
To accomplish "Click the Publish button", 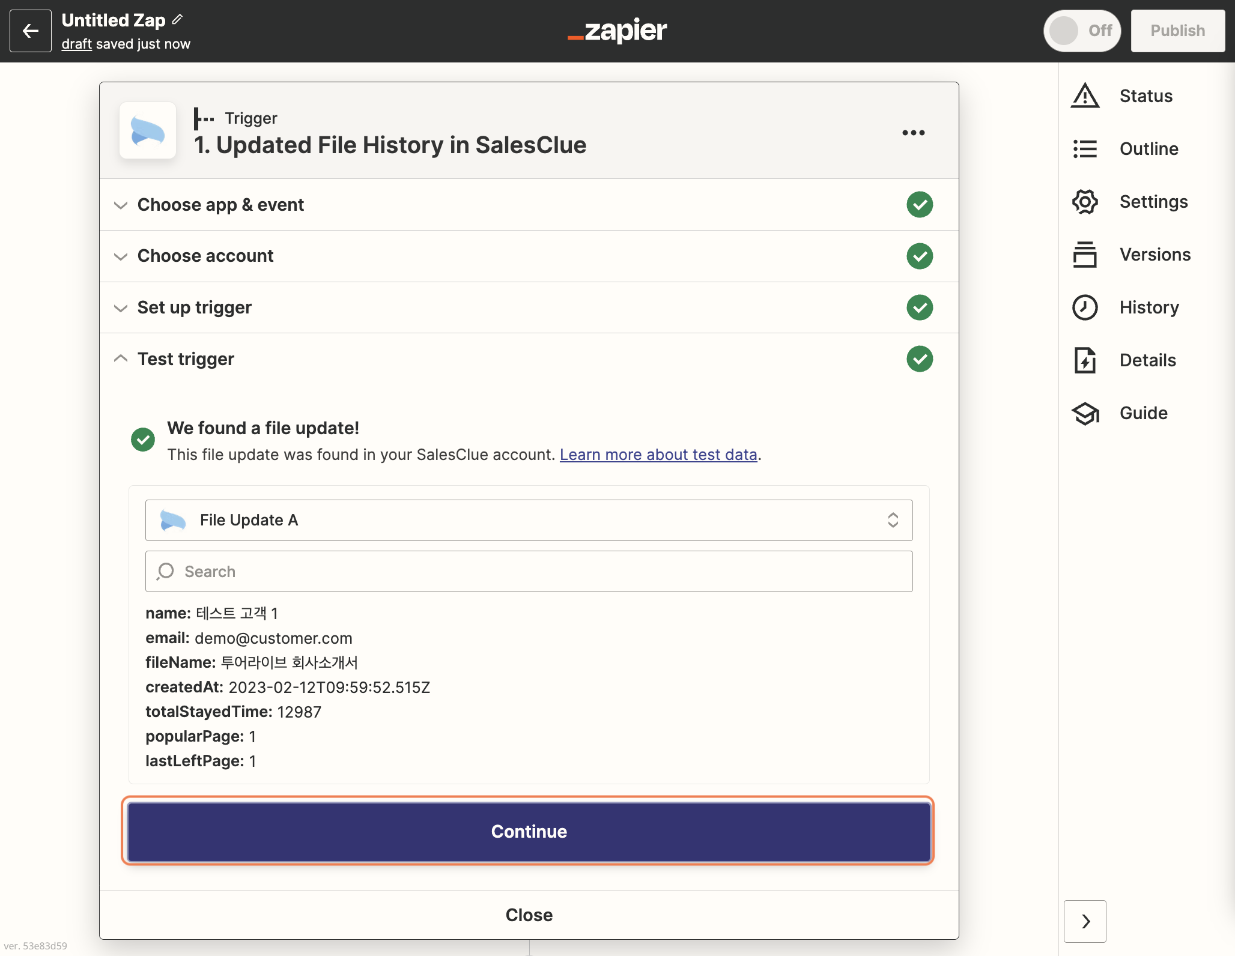I will [x=1177, y=31].
